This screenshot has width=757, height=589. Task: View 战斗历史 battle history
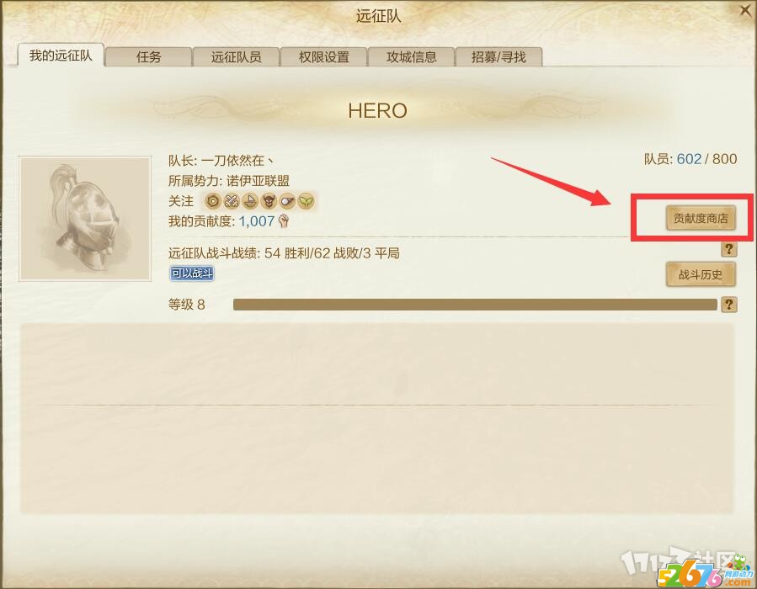pos(701,274)
